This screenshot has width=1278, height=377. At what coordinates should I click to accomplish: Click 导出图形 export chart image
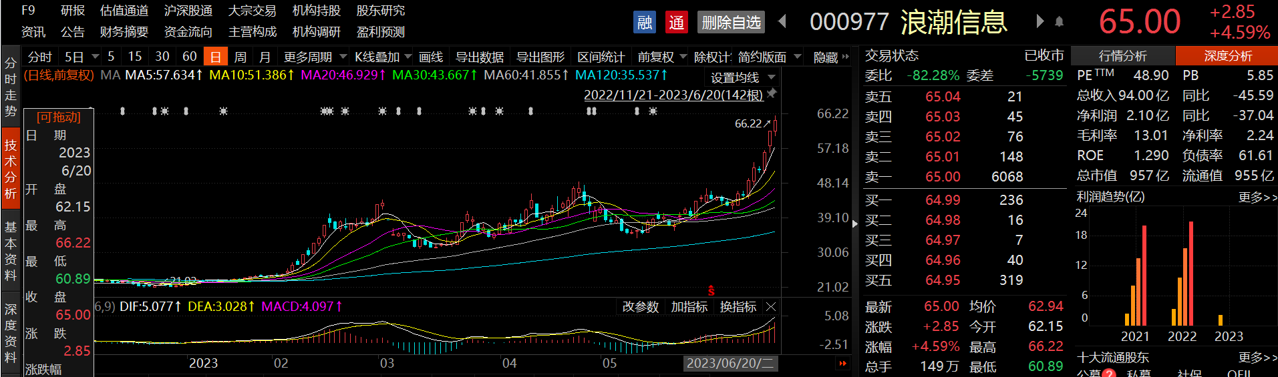540,57
